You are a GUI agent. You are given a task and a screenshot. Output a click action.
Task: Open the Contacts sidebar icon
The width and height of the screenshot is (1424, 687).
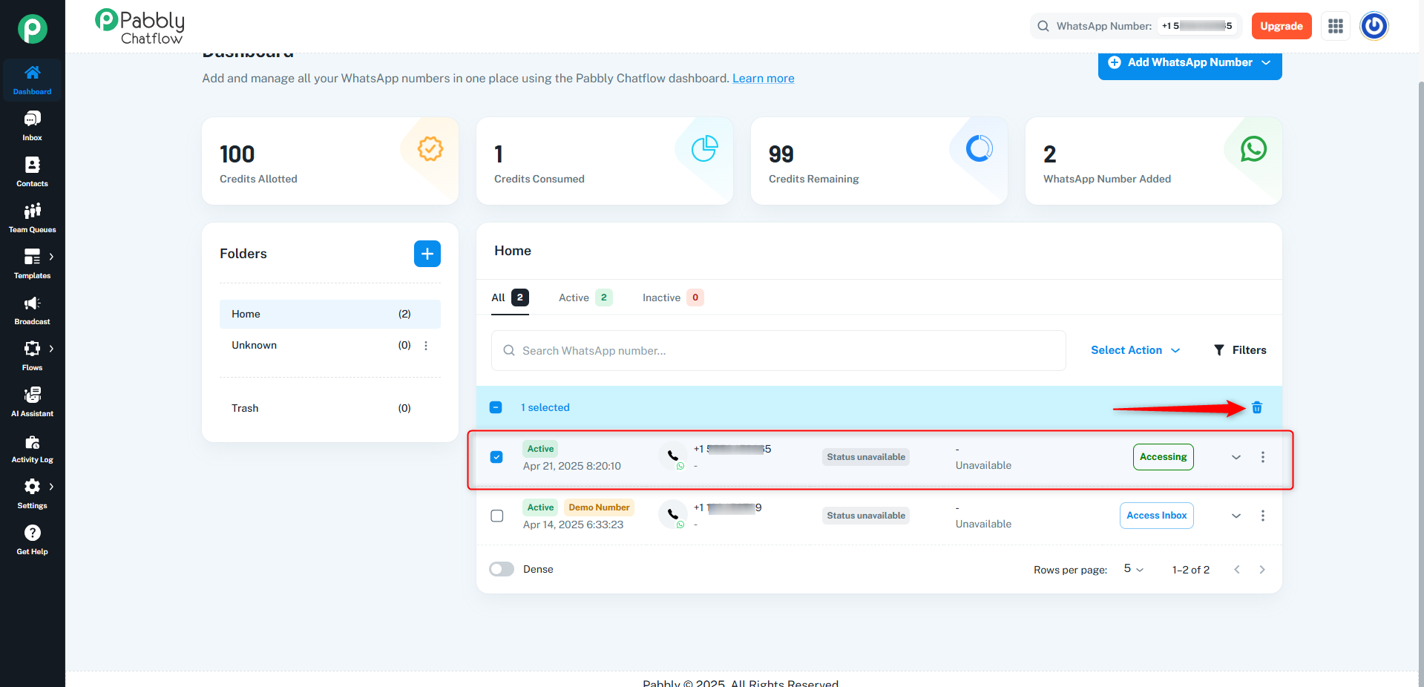click(x=32, y=172)
